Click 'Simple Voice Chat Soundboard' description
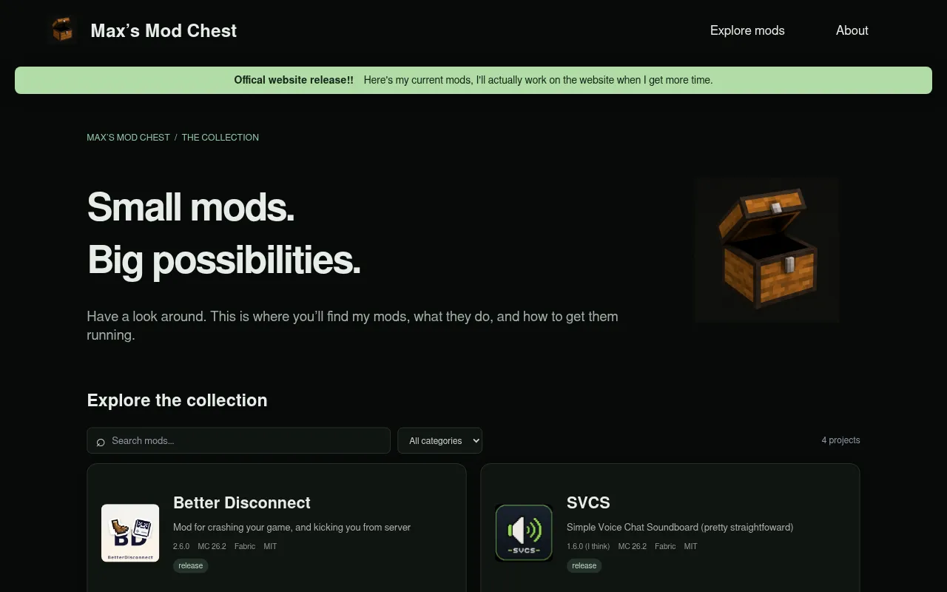947x592 pixels. pyautogui.click(x=680, y=528)
